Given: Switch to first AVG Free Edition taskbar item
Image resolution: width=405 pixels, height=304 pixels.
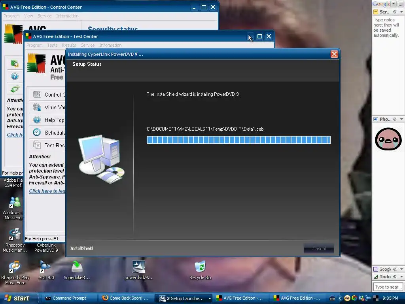Looking at the screenshot, I should (x=240, y=298).
